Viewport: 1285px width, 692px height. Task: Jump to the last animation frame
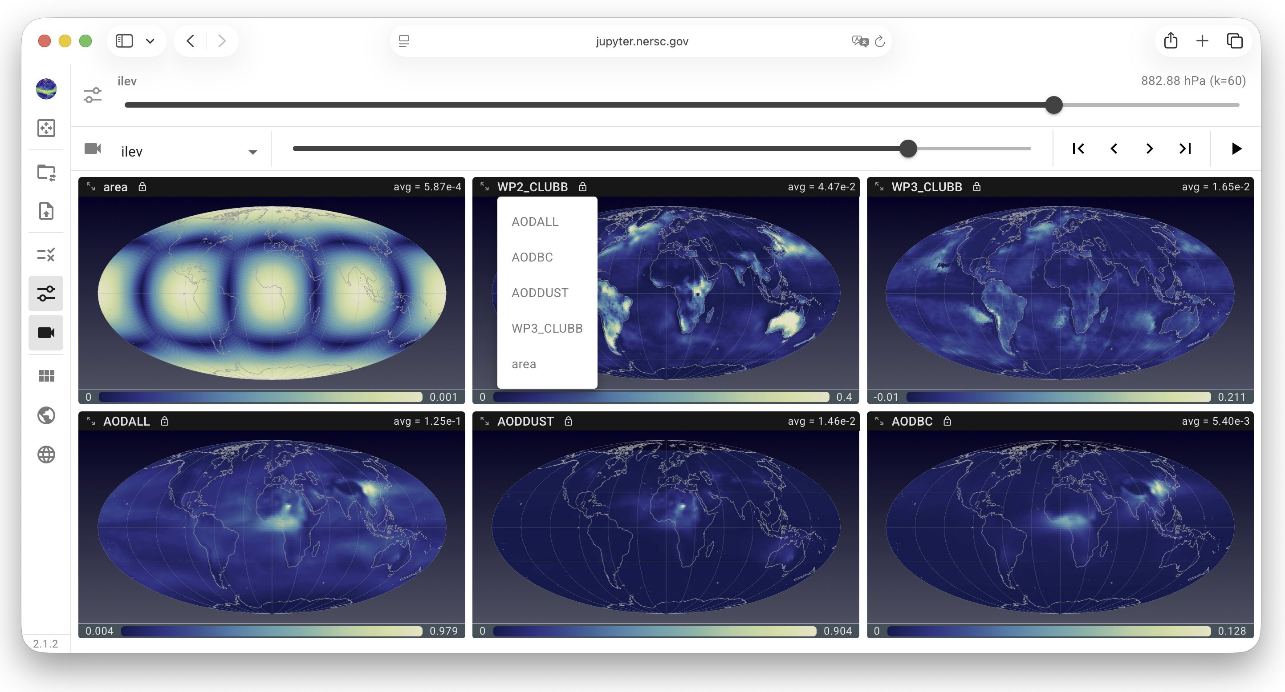[x=1185, y=149]
